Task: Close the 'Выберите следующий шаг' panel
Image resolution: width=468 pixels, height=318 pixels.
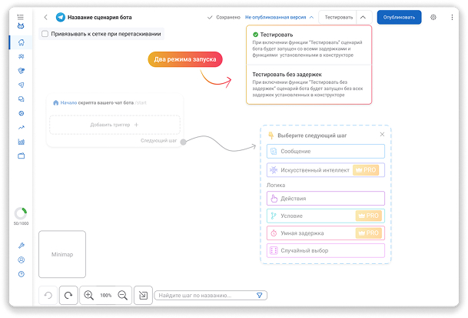Action: [382, 135]
